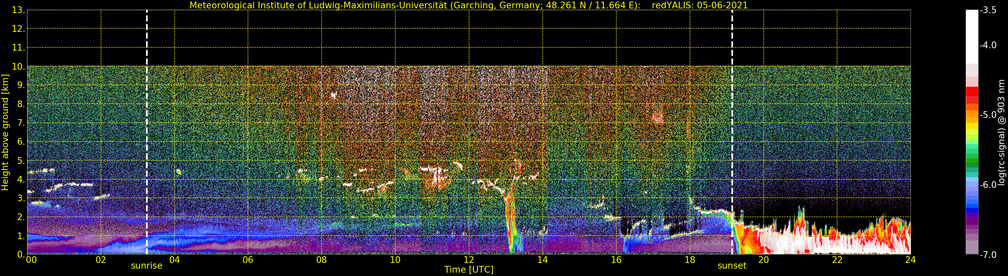This screenshot has height=276, width=1008.
Task: Click time axis tick label 16
Action: (x=616, y=260)
